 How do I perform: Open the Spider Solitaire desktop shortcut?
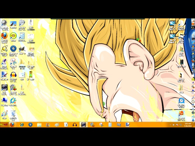click(4, 64)
